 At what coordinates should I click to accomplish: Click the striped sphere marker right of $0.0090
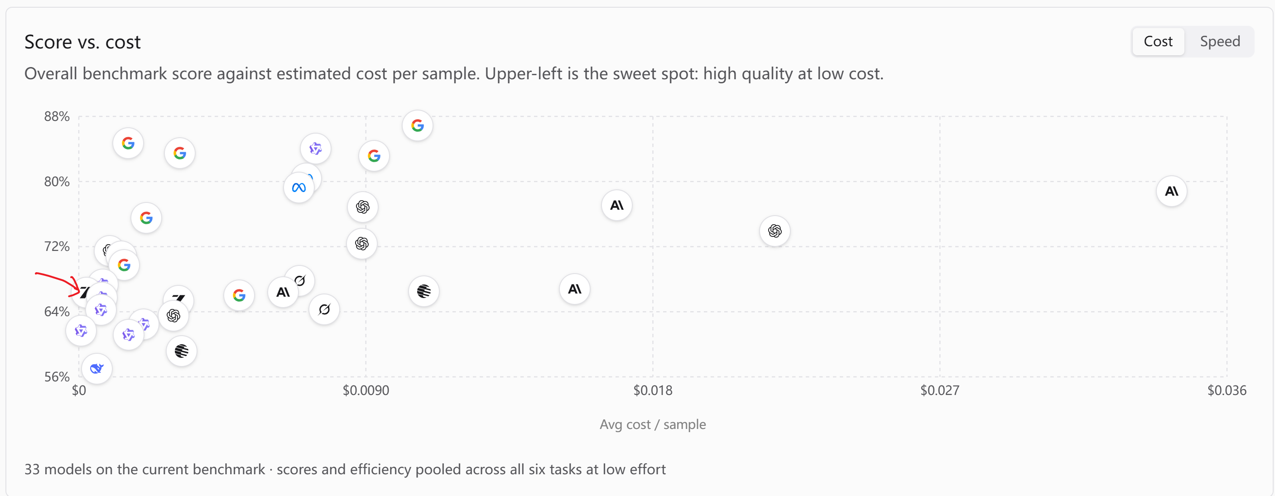(x=423, y=291)
